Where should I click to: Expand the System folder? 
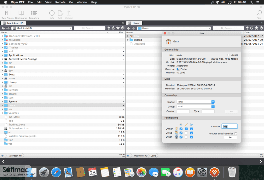pyautogui.click(x=2, y=101)
